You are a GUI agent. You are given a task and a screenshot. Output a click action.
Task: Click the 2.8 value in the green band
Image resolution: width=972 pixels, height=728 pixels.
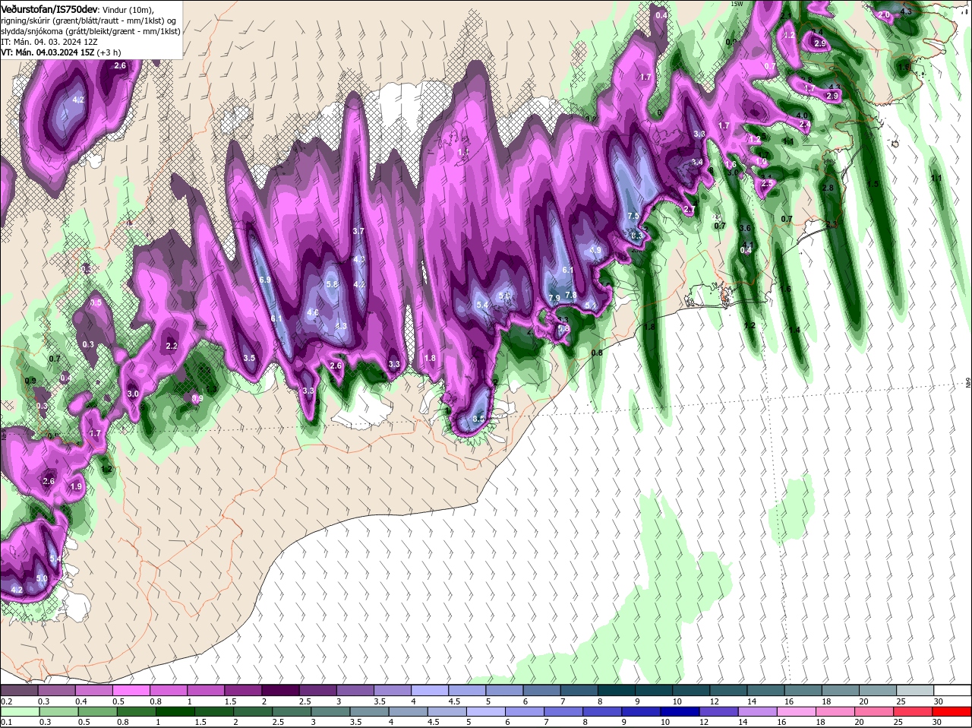pyautogui.click(x=828, y=188)
